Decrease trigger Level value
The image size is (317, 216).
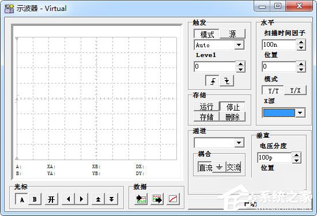(x=240, y=70)
